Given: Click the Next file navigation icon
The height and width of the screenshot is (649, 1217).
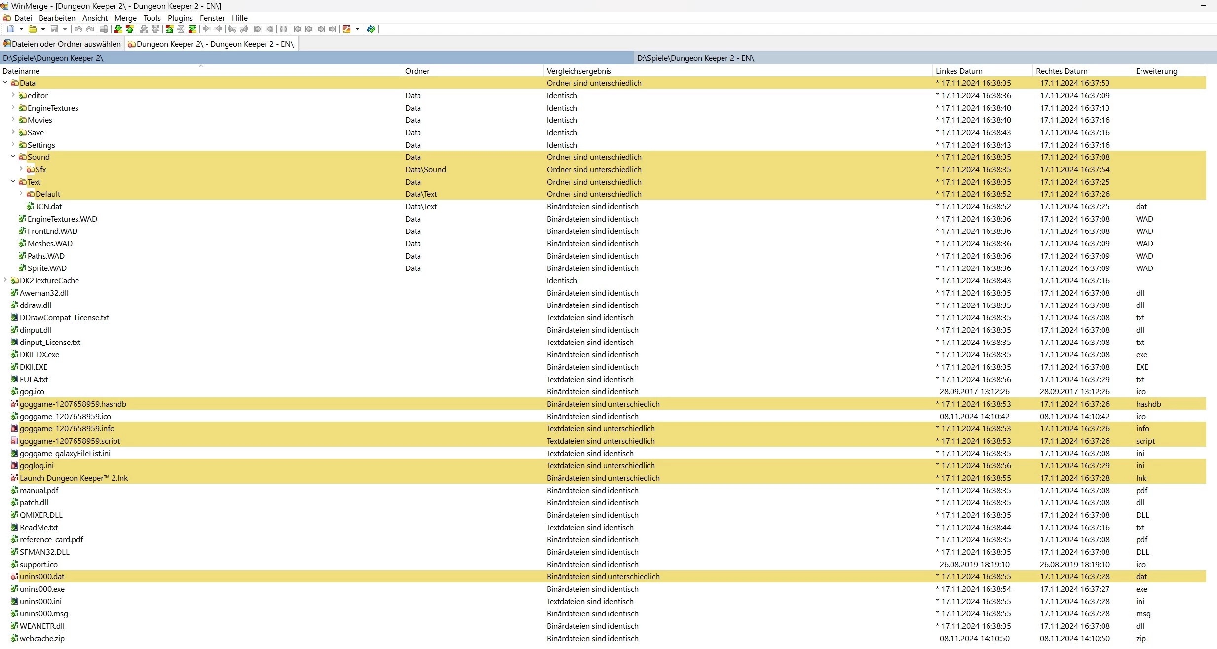Looking at the screenshot, I should pos(321,29).
